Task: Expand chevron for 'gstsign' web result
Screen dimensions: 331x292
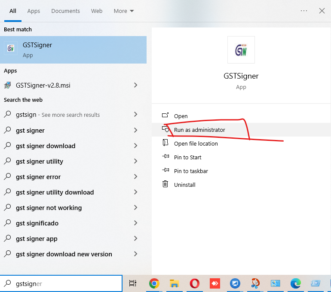Action: (x=135, y=114)
